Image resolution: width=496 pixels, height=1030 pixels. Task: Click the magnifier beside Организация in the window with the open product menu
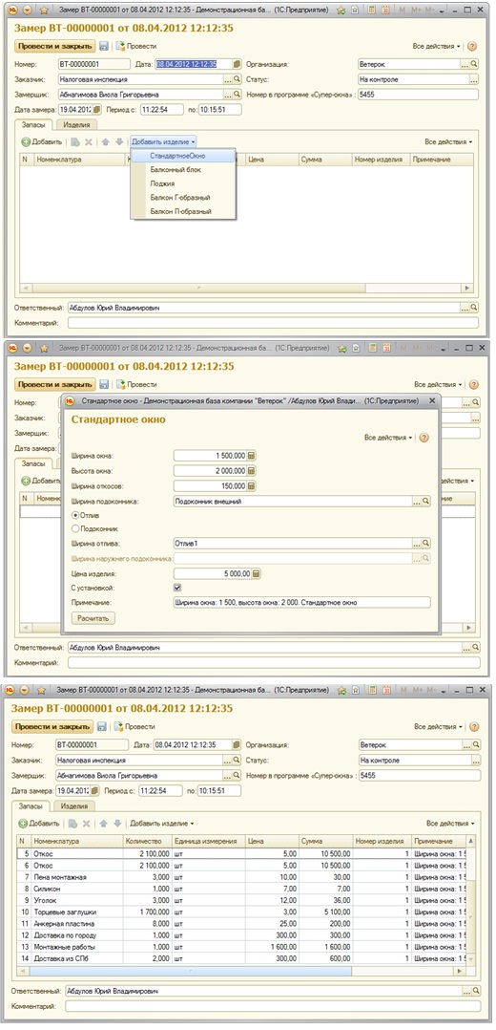tap(474, 64)
